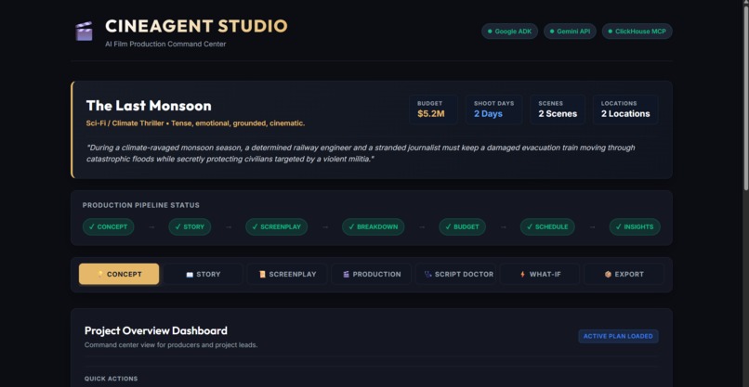749x387 pixels.
Task: Click the lightning icon on What-If tab
Action: click(522, 275)
